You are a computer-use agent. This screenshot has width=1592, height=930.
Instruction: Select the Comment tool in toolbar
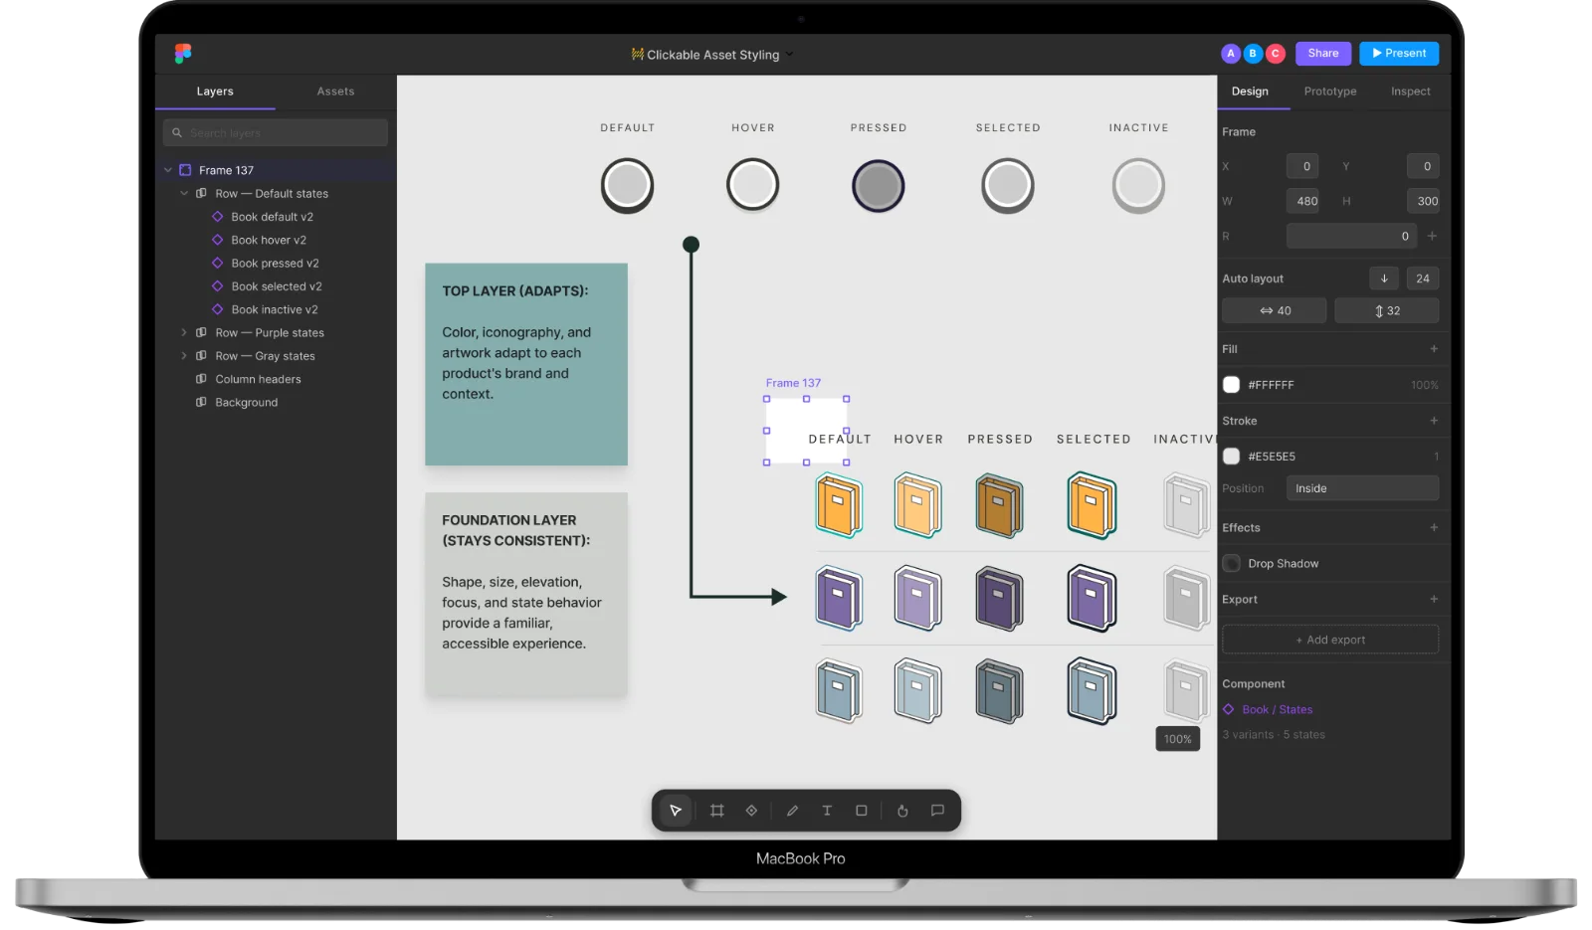click(937, 811)
